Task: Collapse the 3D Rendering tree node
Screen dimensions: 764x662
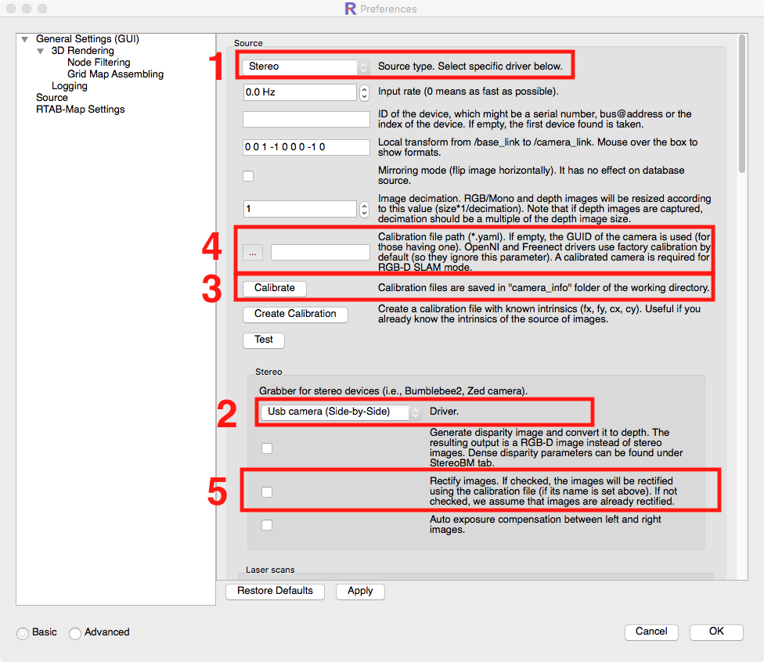Action: click(x=41, y=51)
